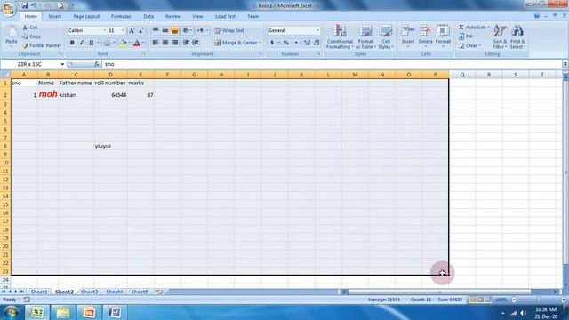
Task: Increase the cell indent
Action: point(196,43)
